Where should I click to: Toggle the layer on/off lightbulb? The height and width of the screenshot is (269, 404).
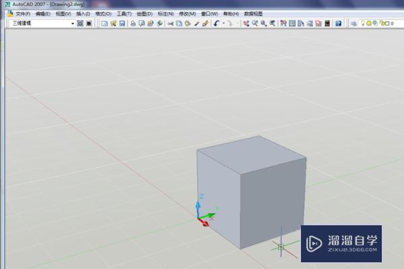click(x=363, y=23)
